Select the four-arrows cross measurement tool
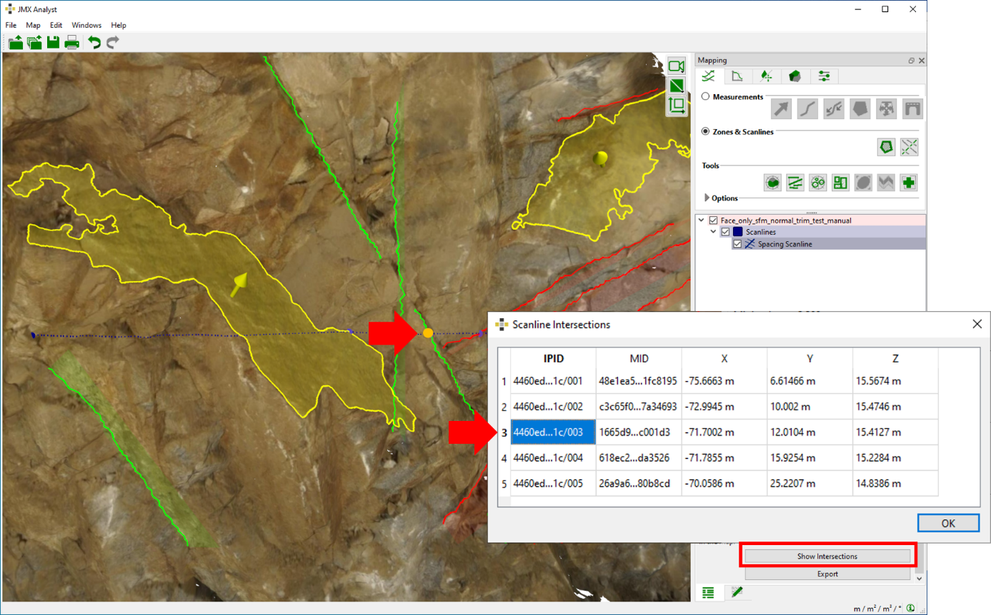This screenshot has width=991, height=615. click(887, 108)
